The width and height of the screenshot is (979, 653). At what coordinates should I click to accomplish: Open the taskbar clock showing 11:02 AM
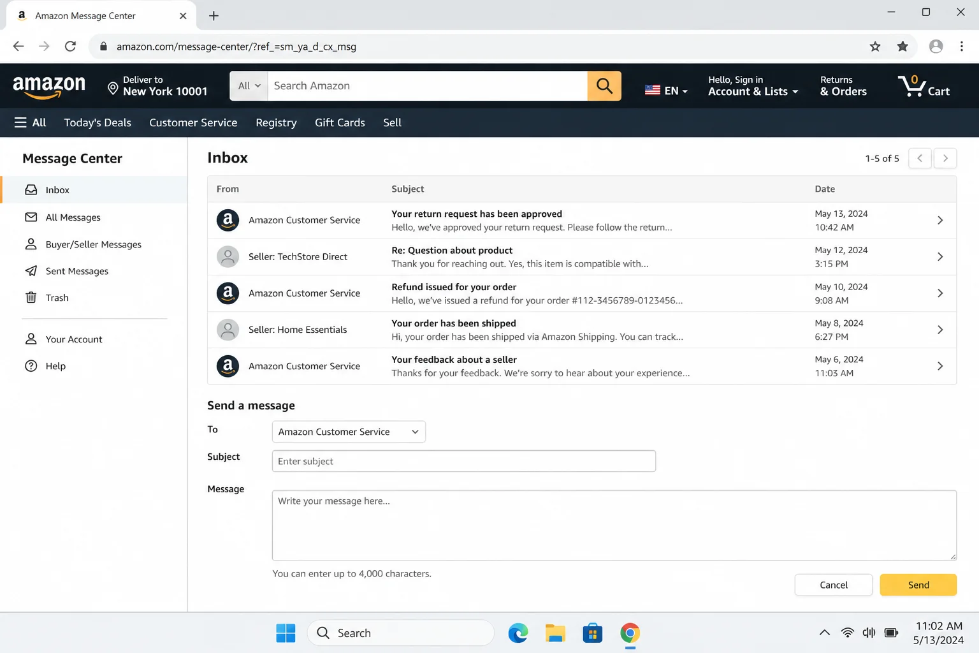click(939, 633)
